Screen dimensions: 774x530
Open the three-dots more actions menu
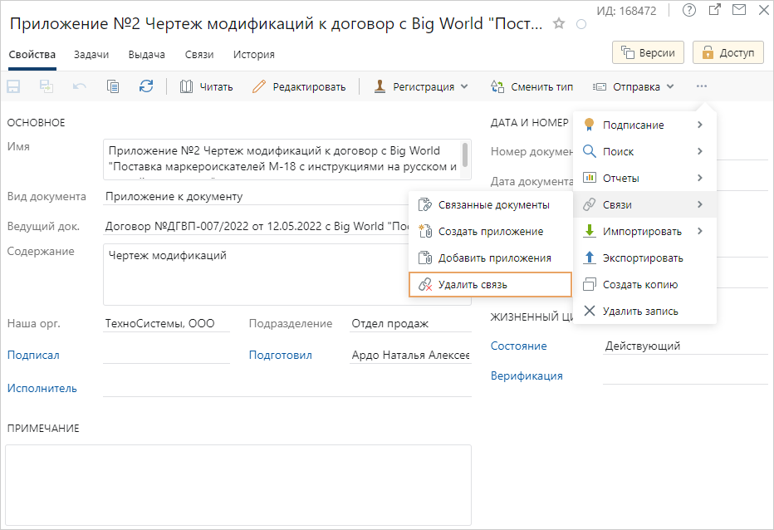(702, 86)
